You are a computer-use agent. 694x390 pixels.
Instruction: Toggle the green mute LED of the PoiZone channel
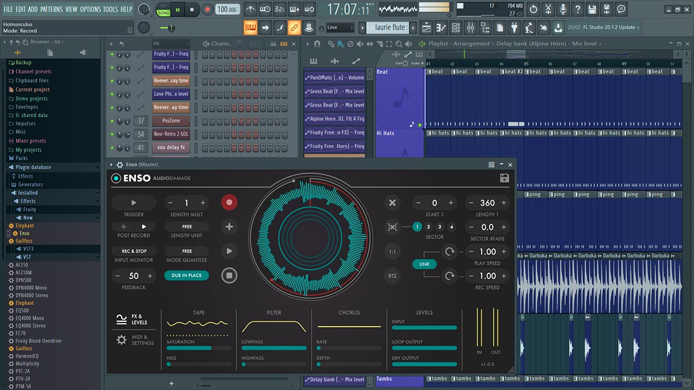click(112, 121)
